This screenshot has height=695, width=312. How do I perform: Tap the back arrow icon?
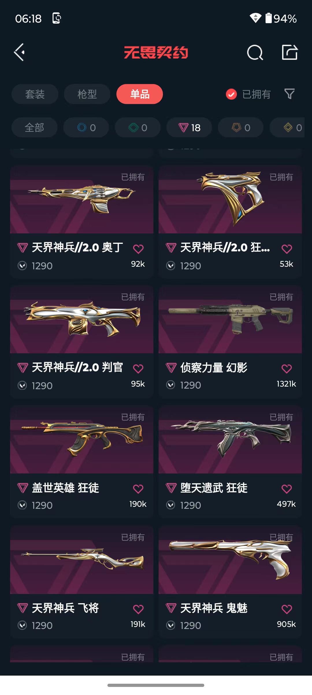[x=19, y=52]
